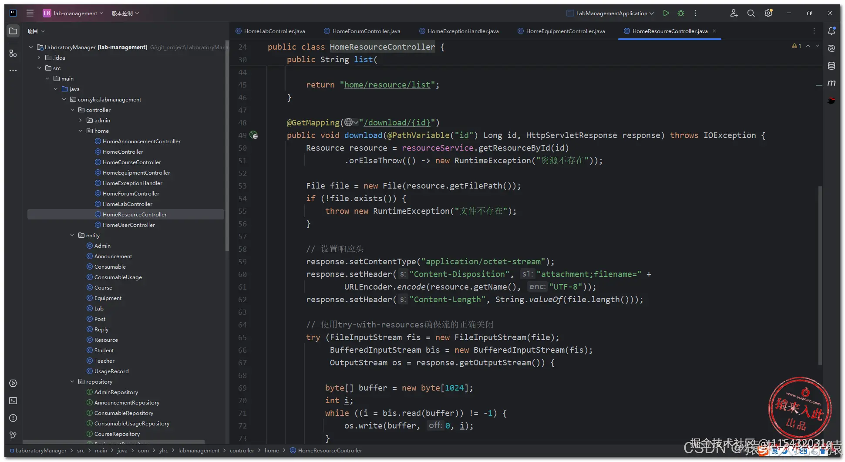Open the Structure tool window icon
The width and height of the screenshot is (845, 462).
(13, 53)
